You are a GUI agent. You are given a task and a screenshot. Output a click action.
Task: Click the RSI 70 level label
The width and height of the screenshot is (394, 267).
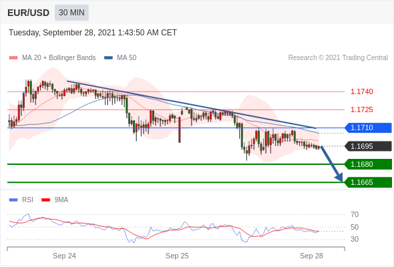tap(355, 214)
